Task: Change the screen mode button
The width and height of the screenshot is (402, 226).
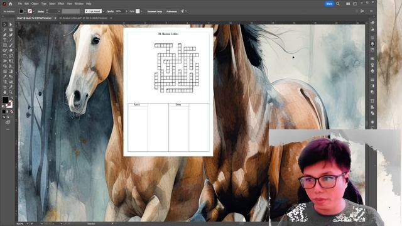Action: (8, 123)
